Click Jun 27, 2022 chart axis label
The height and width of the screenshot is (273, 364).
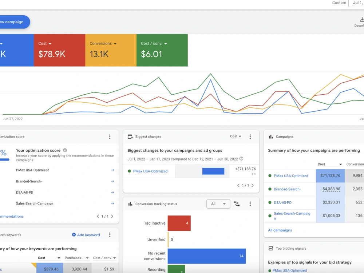(x=12, y=119)
